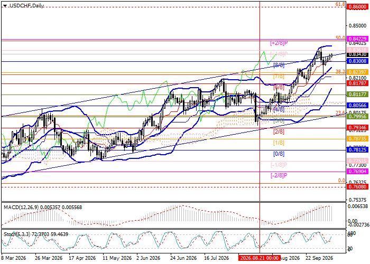
Task: Click the USDCHF,Daily chart title
Action: click(x=26, y=6)
